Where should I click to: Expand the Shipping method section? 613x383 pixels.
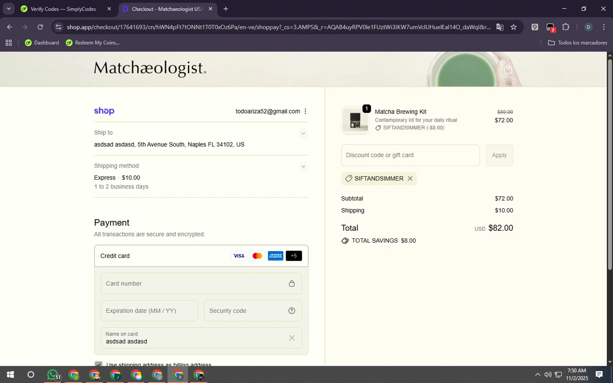(x=303, y=166)
